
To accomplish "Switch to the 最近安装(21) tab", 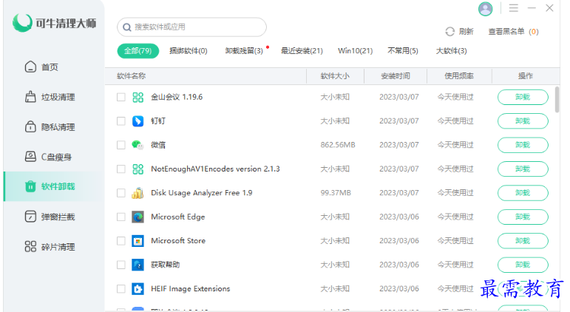I will point(302,51).
